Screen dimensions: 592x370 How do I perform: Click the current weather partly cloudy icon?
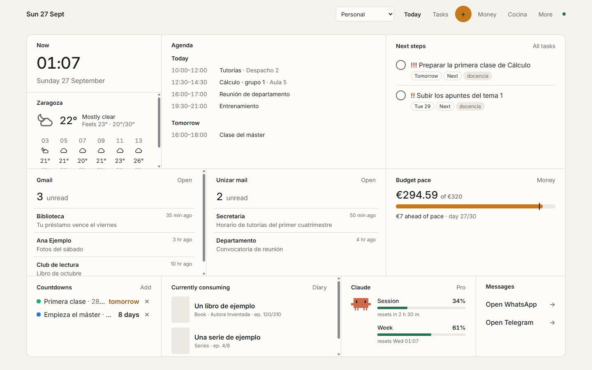45,120
